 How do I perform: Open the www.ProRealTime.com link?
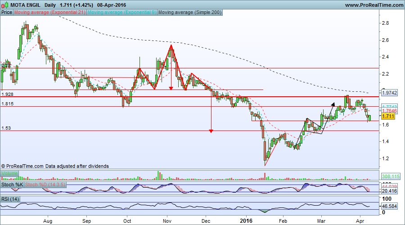point(374,5)
